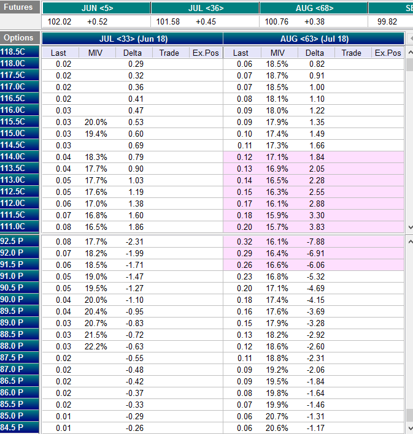413x434 pixels.
Task: Select the 86.5 P strike row
Action: [20, 381]
